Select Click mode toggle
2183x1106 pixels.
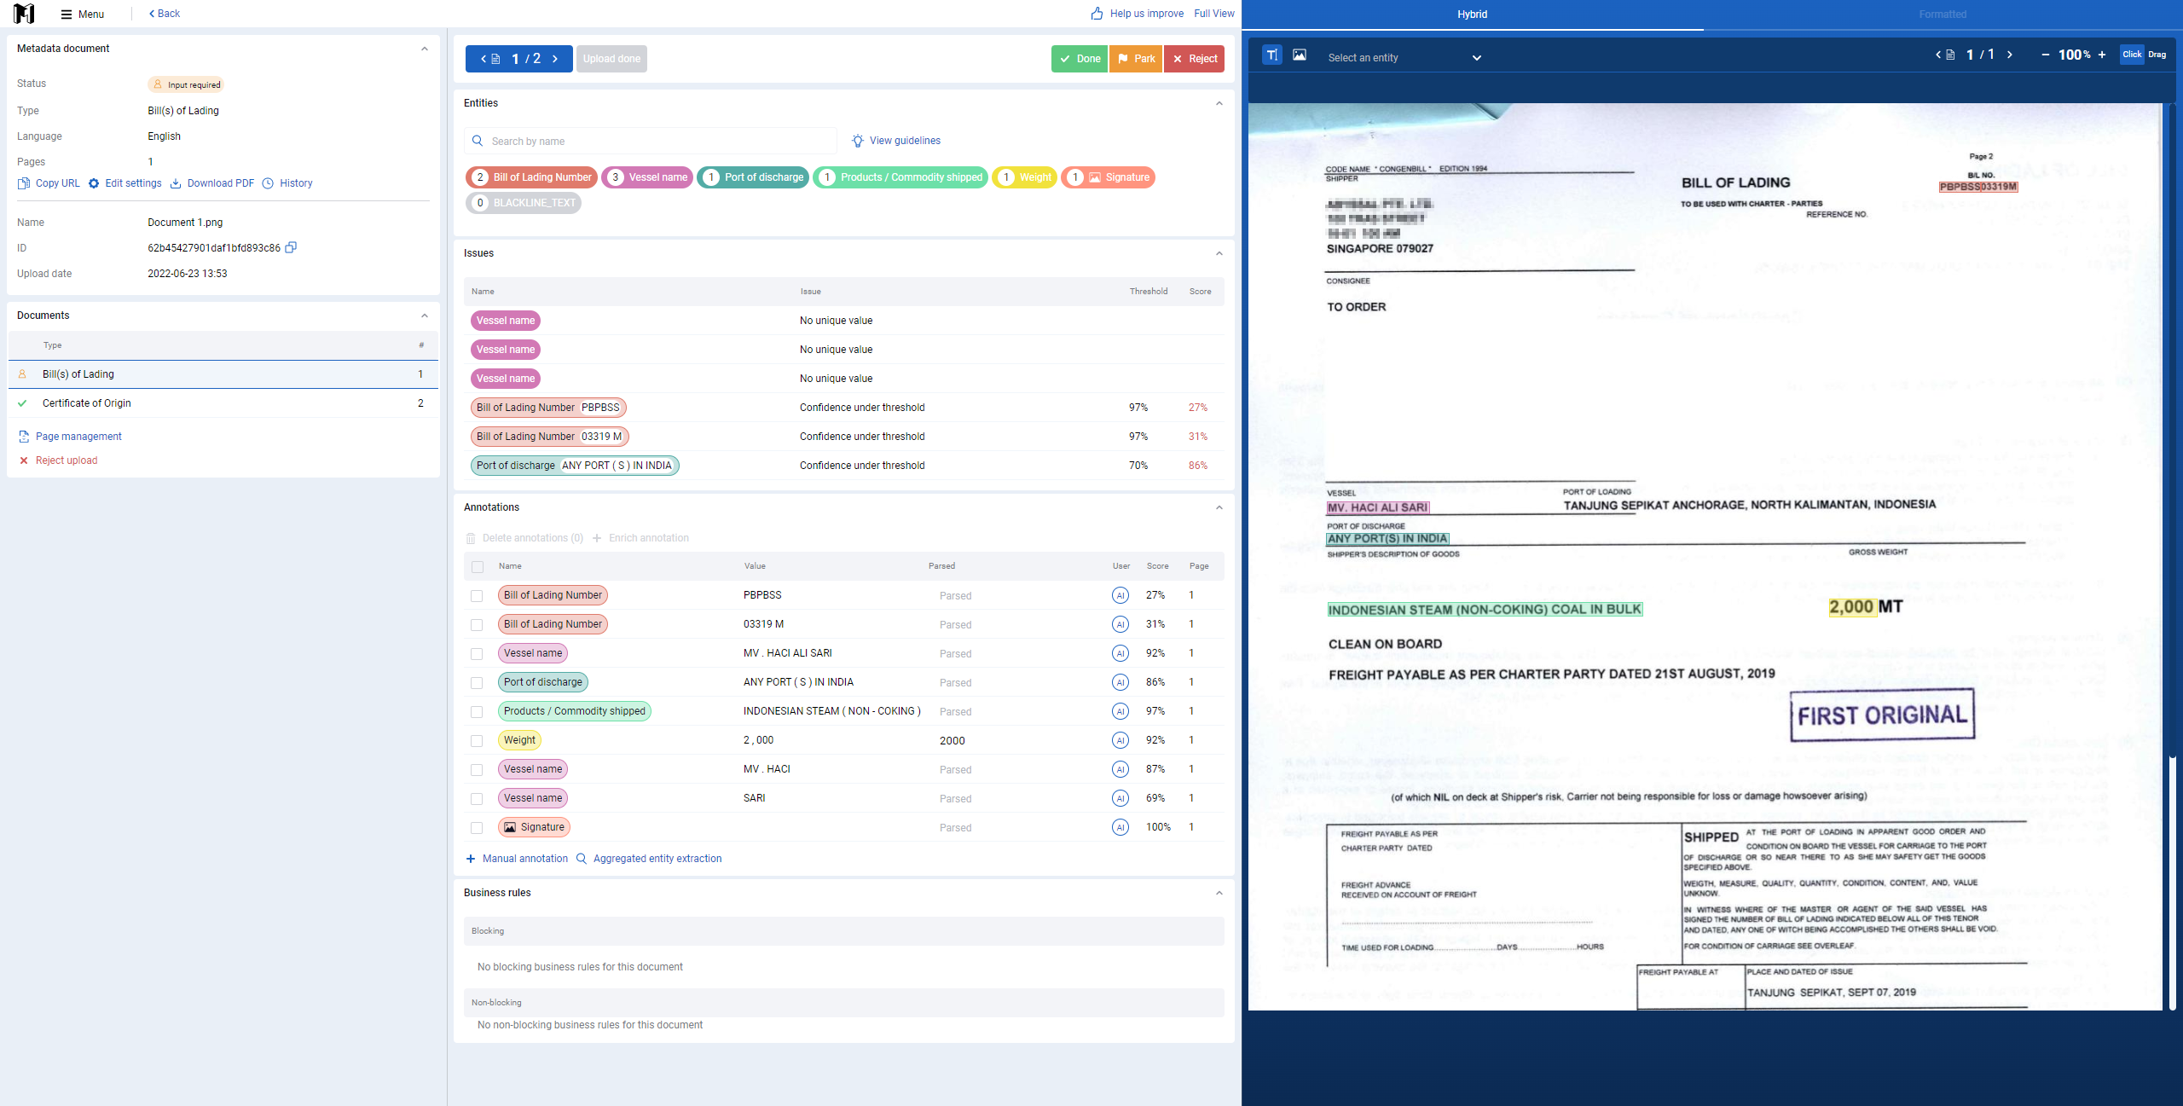click(x=2132, y=55)
